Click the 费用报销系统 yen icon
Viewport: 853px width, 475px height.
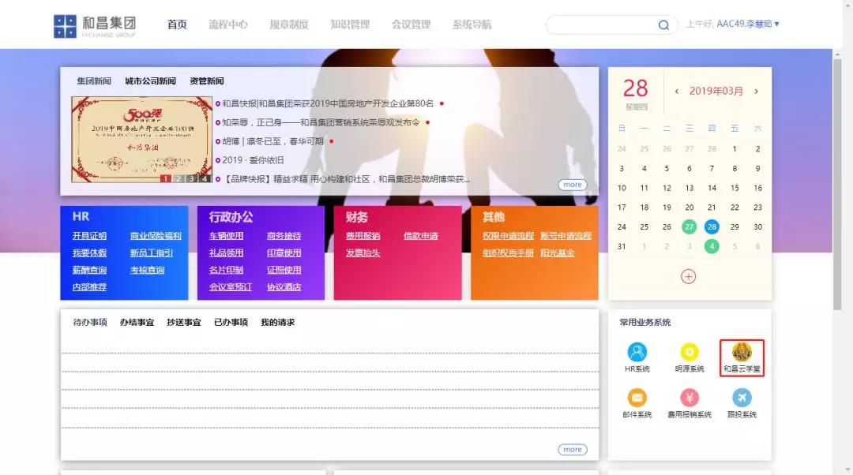click(x=690, y=398)
